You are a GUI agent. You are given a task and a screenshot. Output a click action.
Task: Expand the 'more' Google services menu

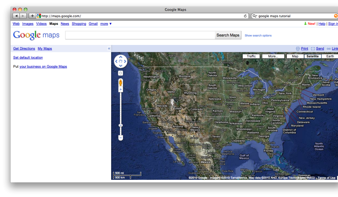tap(106, 24)
